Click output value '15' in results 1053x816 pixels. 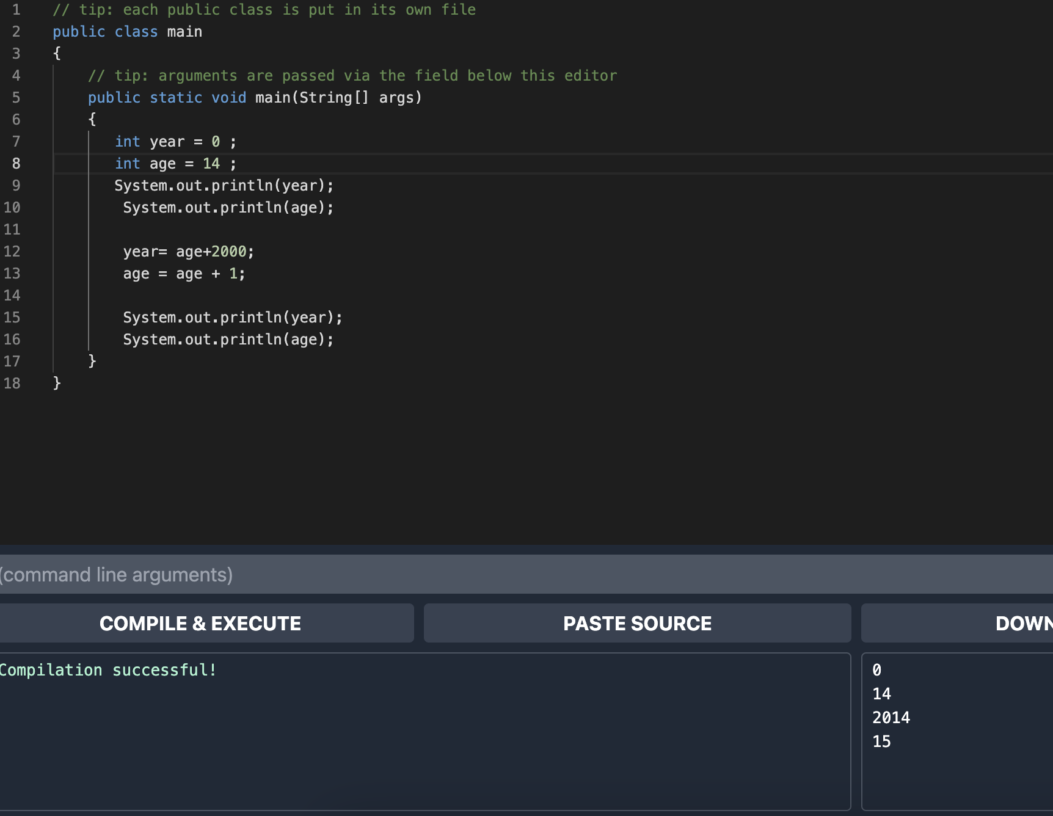click(881, 741)
